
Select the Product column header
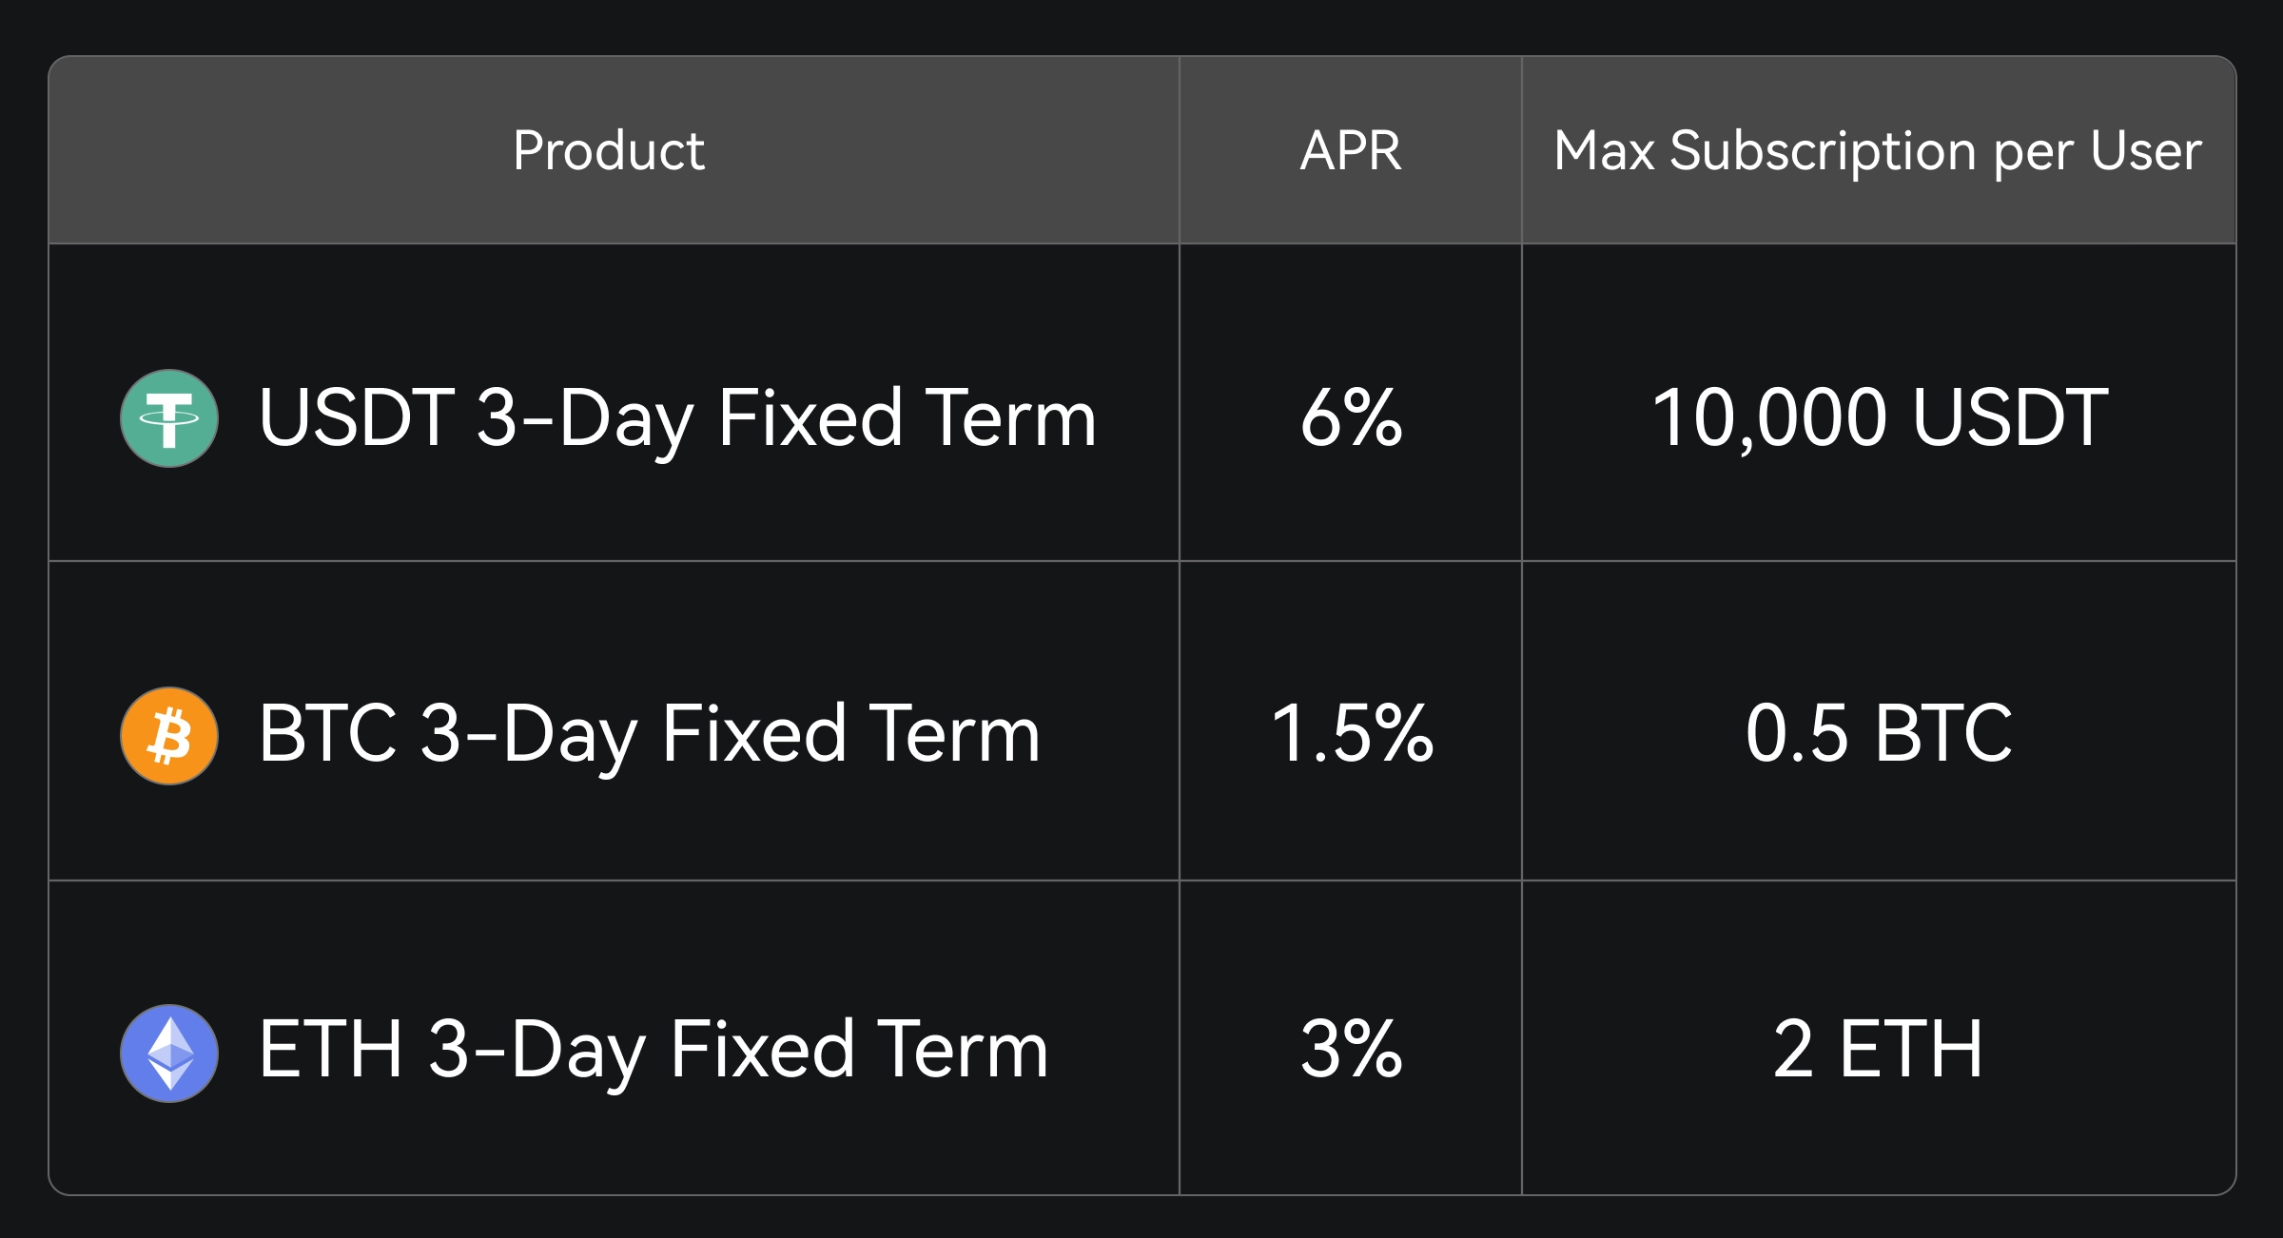pyautogui.click(x=609, y=150)
